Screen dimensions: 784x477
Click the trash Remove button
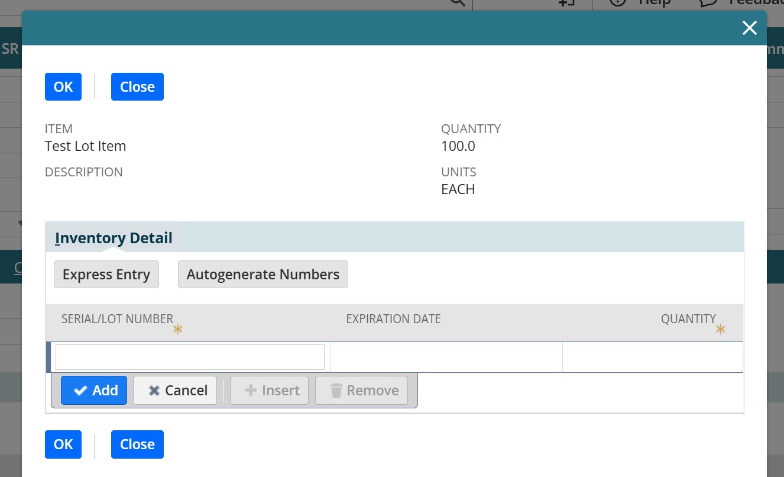tap(361, 391)
